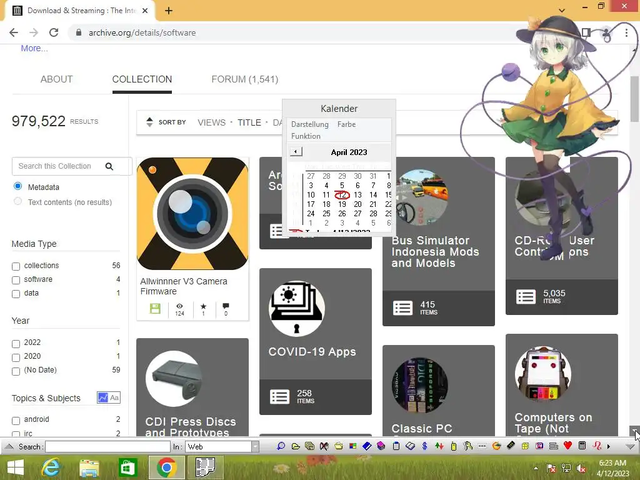Click the clipboard icon in bottom toolbar
The width and height of the screenshot is (640, 480).
[396, 446]
